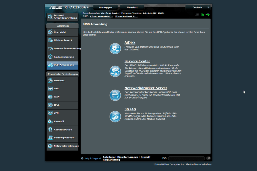Focus the FAQ search input field
Image resolution: width=257 pixels, height=171 pixels.
(187, 158)
